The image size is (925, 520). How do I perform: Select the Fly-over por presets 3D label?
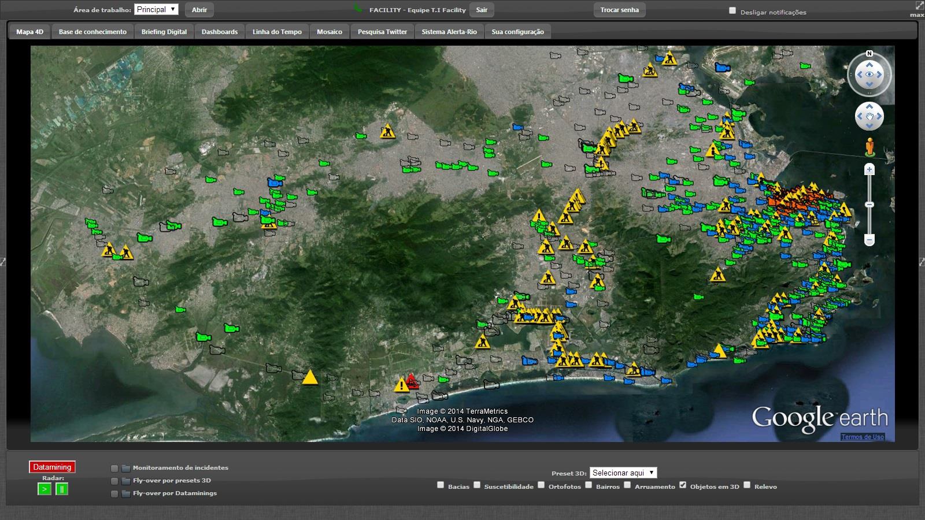click(172, 481)
